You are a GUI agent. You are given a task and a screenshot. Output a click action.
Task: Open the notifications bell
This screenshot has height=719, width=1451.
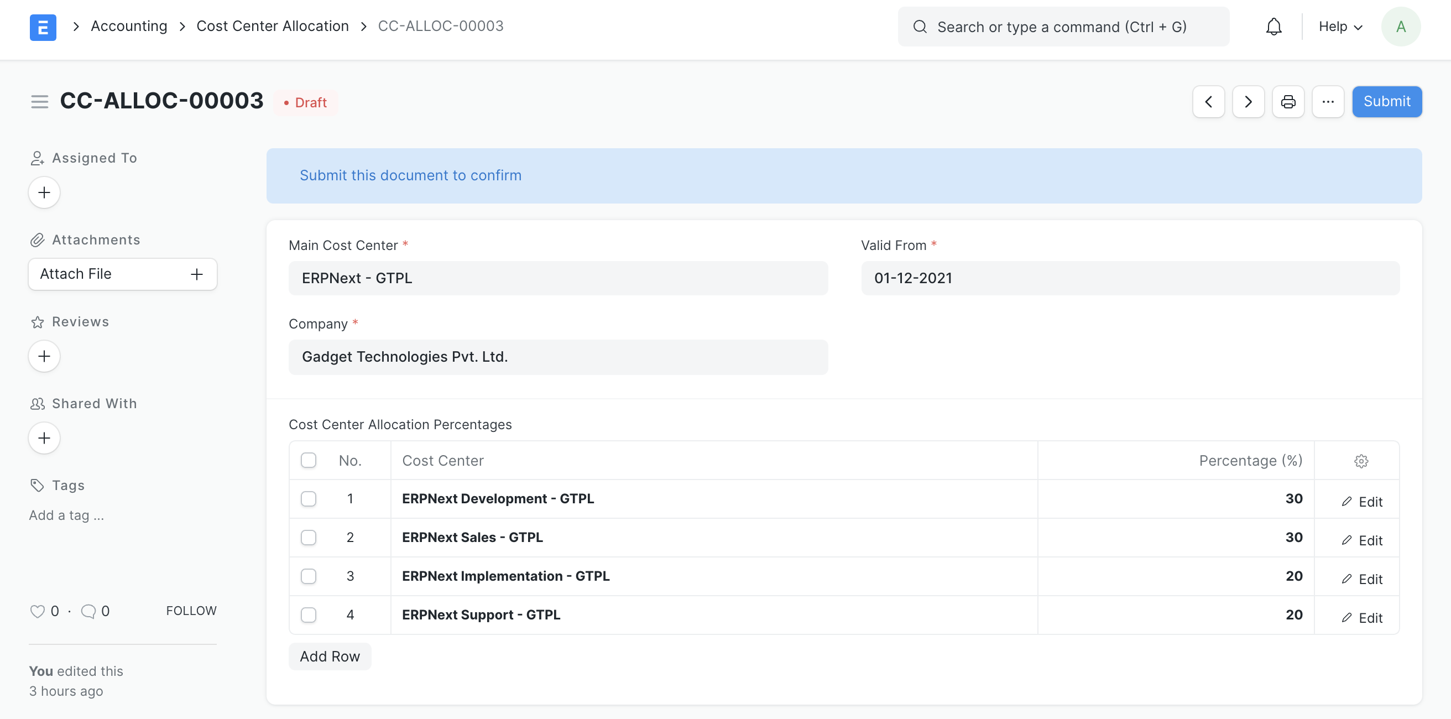tap(1273, 27)
